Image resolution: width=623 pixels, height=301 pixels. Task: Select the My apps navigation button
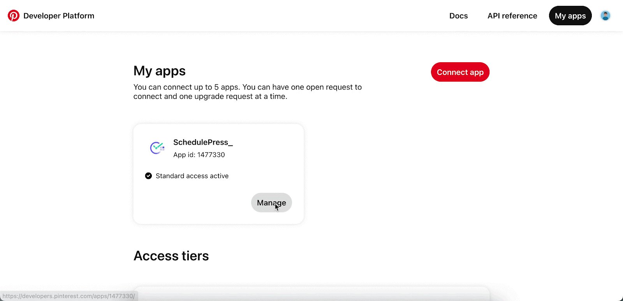(570, 16)
